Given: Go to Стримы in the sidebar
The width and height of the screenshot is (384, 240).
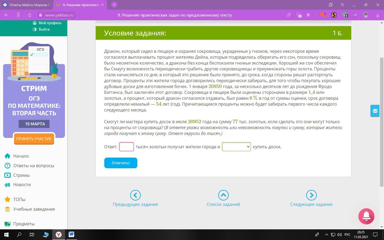Looking at the screenshot, I should [x=21, y=175].
